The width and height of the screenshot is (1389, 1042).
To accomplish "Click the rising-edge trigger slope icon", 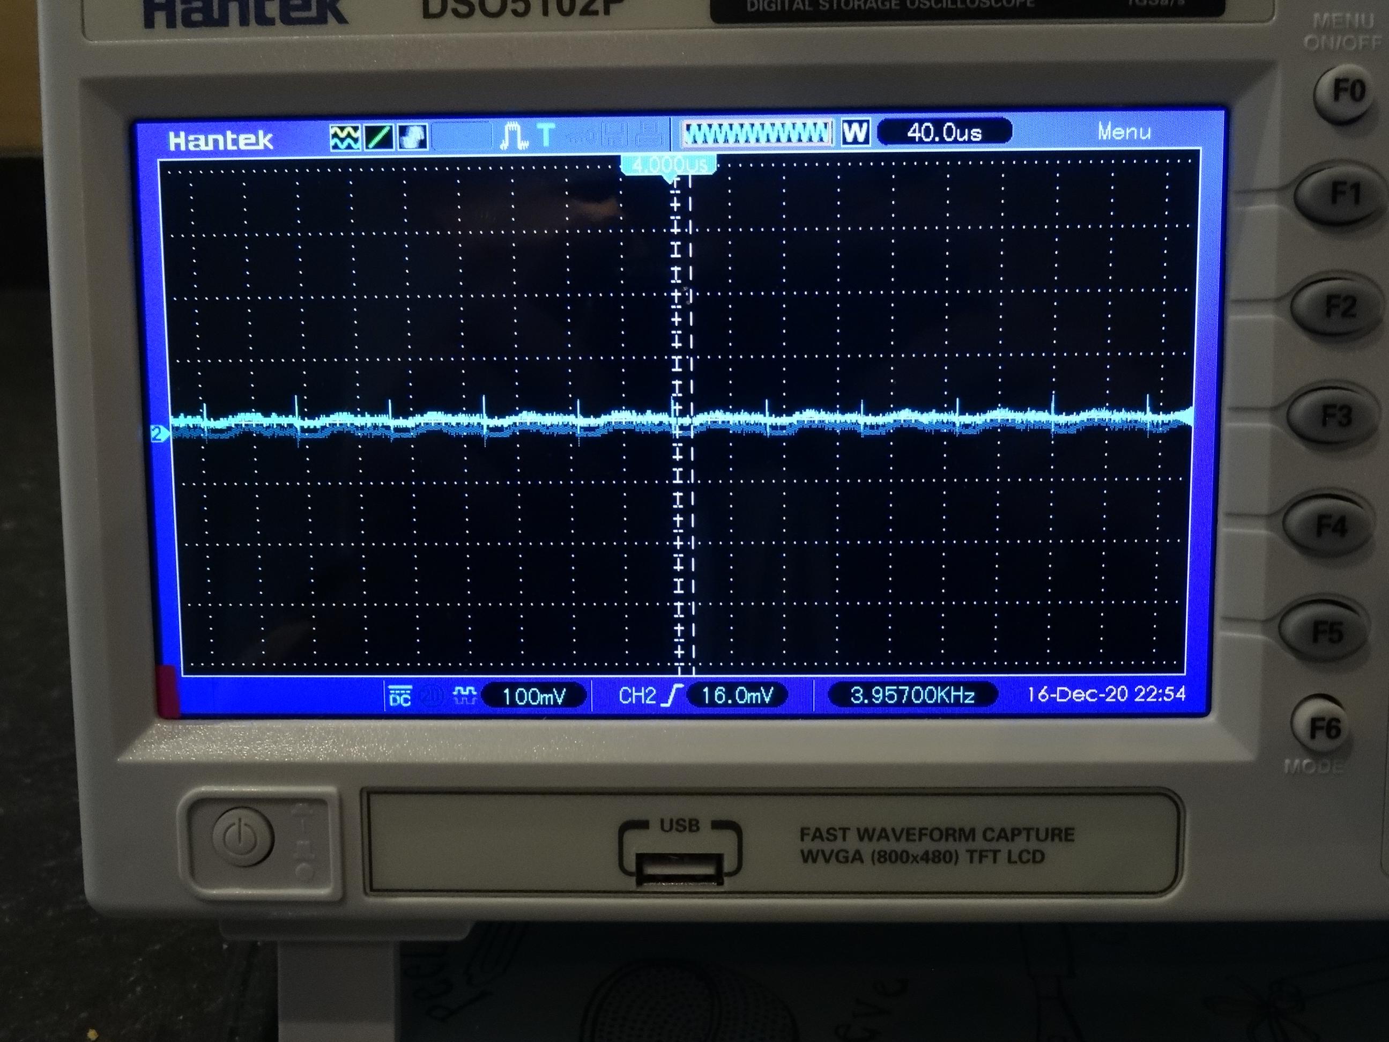I will click(x=674, y=696).
